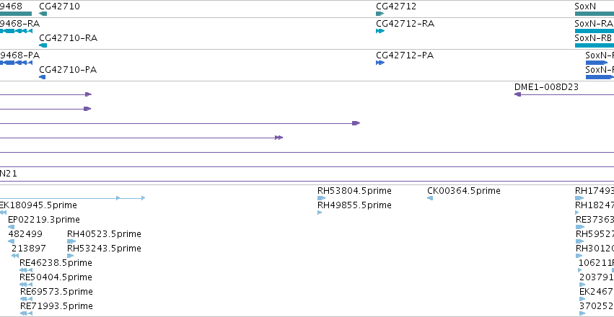
Task: Click the EK180945.5prime EST label
Action: point(38,205)
